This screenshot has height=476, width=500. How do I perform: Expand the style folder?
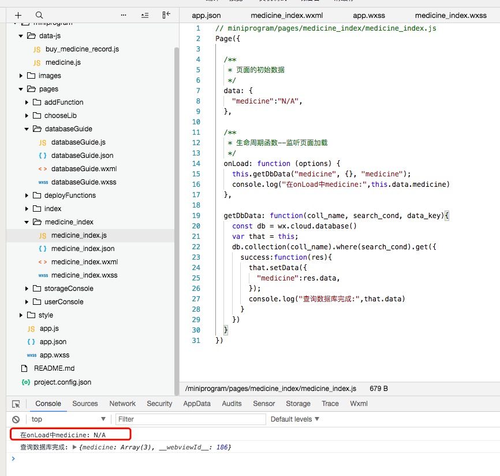point(21,315)
